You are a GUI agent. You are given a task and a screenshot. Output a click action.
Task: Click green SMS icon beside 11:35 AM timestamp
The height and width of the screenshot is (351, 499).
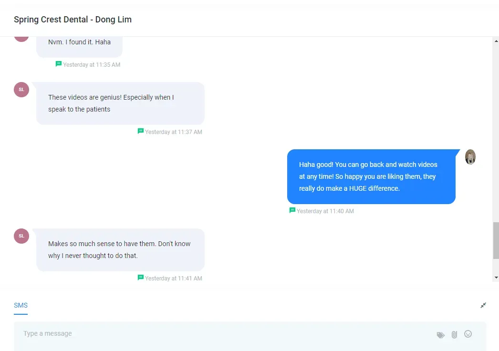(x=59, y=64)
